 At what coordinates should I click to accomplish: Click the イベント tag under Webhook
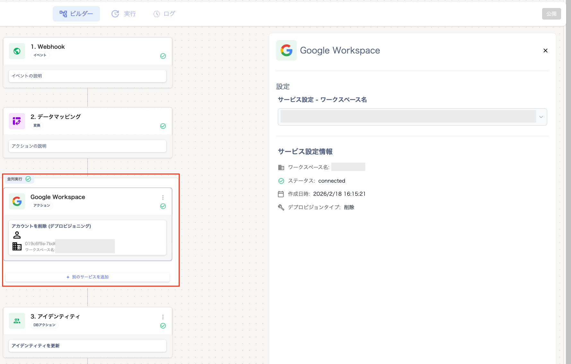pos(40,55)
